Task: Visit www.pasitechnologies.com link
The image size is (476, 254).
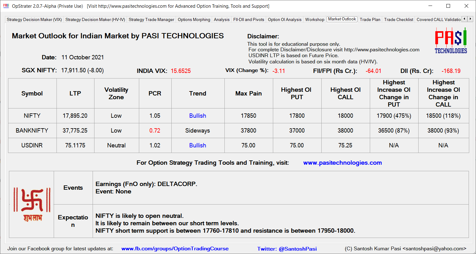Action: (x=342, y=163)
